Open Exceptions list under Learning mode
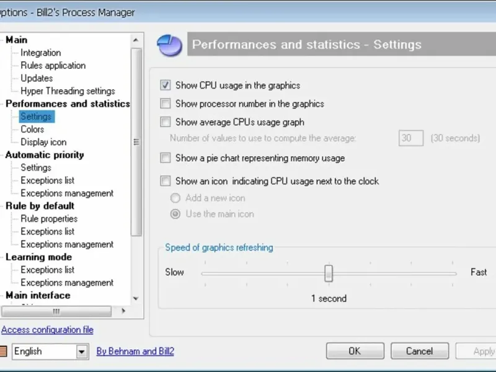The image size is (496, 372). [x=48, y=270]
